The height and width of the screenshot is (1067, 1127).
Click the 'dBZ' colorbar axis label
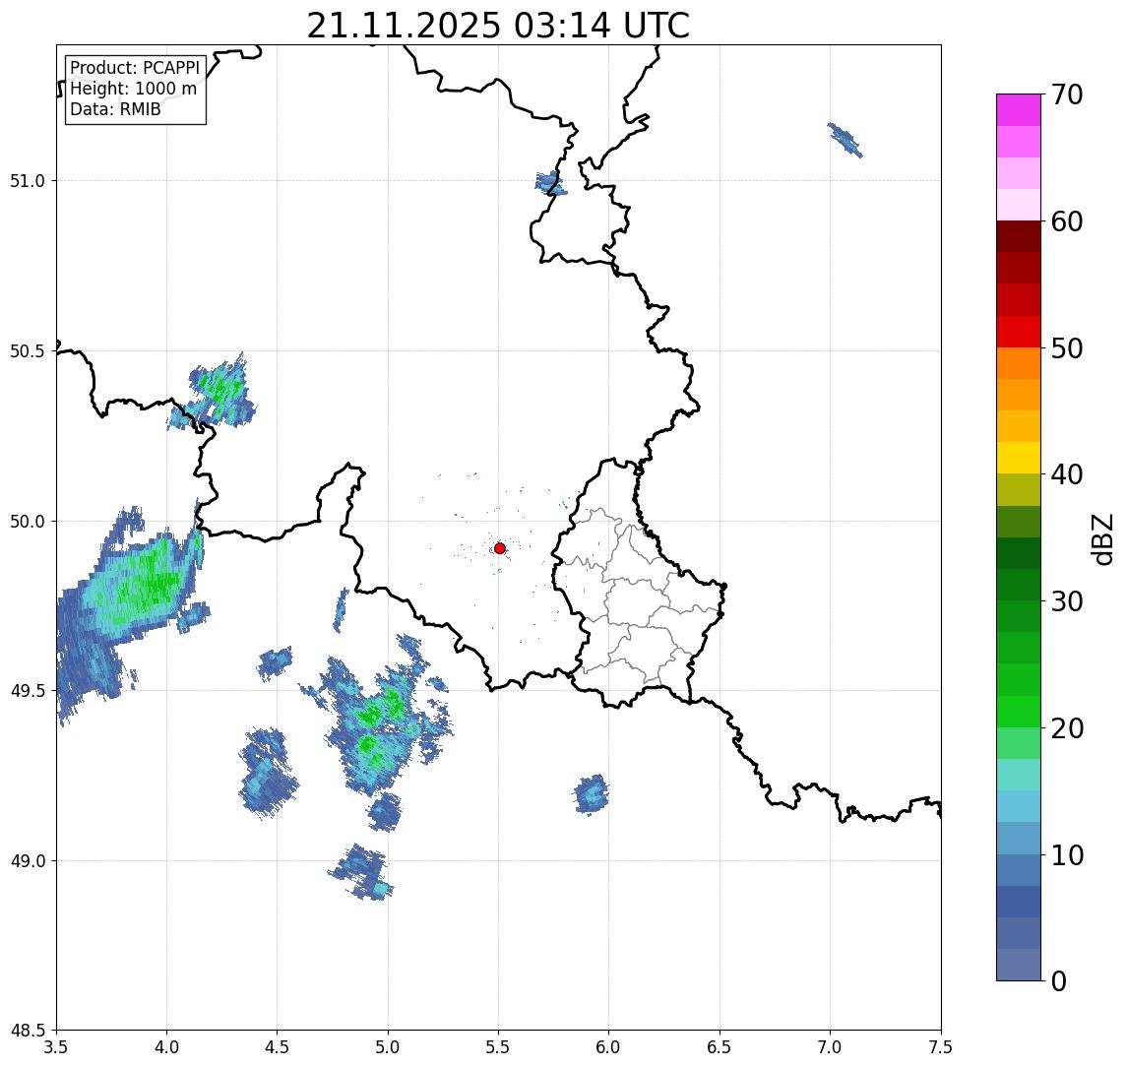[x=1101, y=538]
